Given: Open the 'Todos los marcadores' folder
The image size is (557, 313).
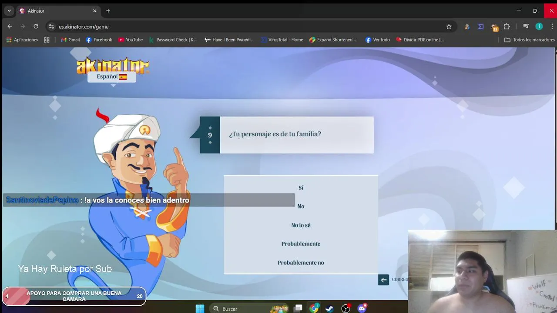Looking at the screenshot, I should (530, 40).
